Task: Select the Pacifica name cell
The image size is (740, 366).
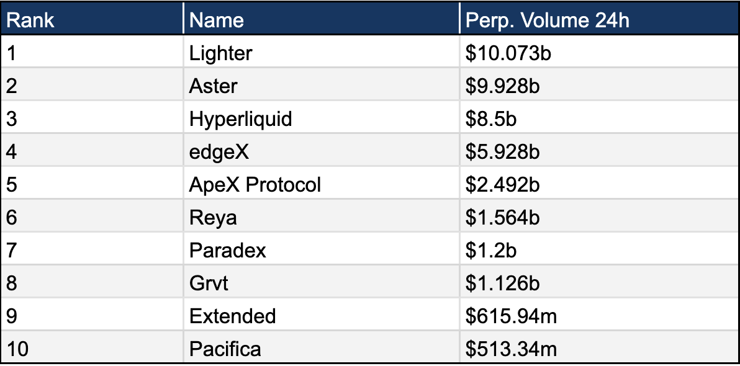Action: (225, 349)
